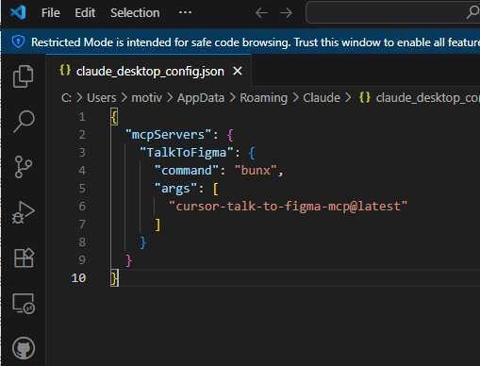Viewport: 480px width, 366px height.
Task: Open the Edit menu
Action: tap(85, 13)
